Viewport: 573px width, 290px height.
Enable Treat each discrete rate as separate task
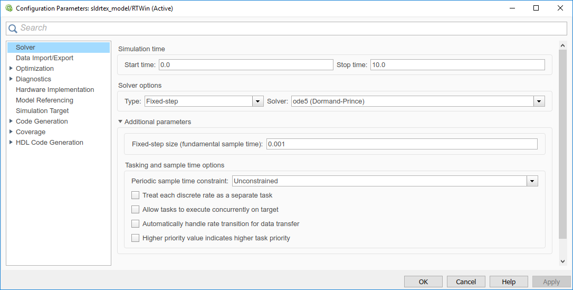coord(136,195)
